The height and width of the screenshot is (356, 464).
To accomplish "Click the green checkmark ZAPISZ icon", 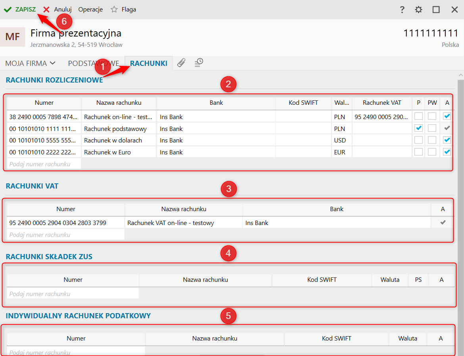I will pyautogui.click(x=8, y=10).
